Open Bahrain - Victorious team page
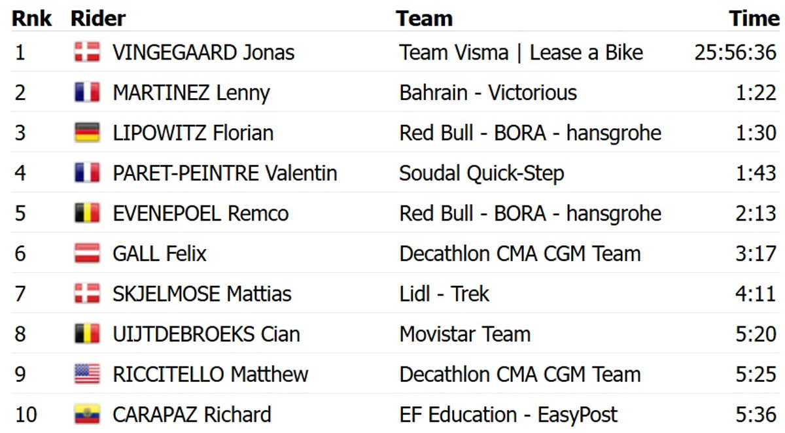Screen dimensions: 785x433 (x=488, y=93)
